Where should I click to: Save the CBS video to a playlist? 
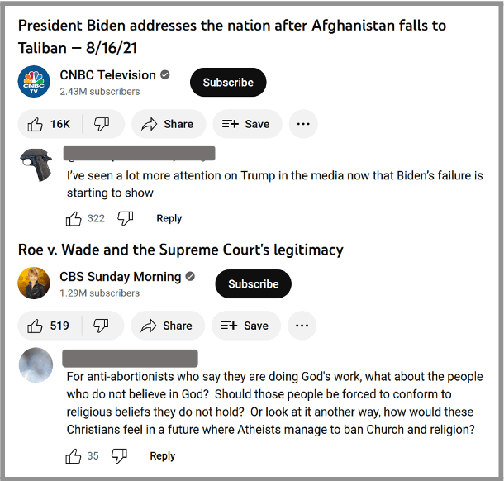click(245, 326)
